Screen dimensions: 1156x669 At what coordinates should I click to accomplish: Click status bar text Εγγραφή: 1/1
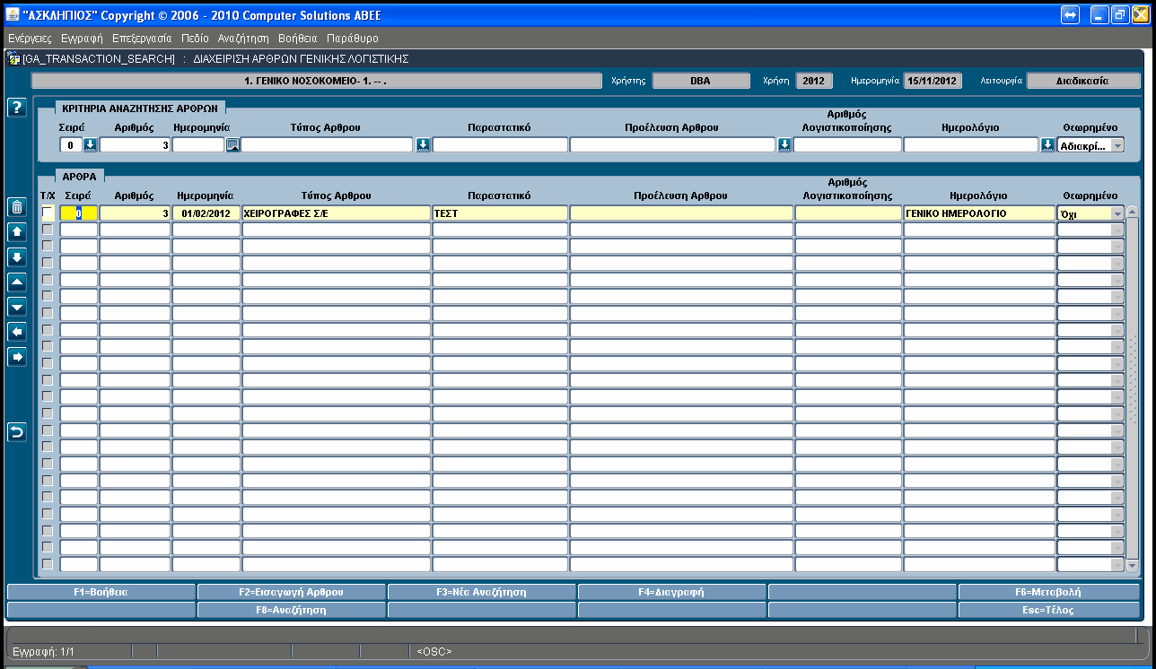(x=43, y=651)
